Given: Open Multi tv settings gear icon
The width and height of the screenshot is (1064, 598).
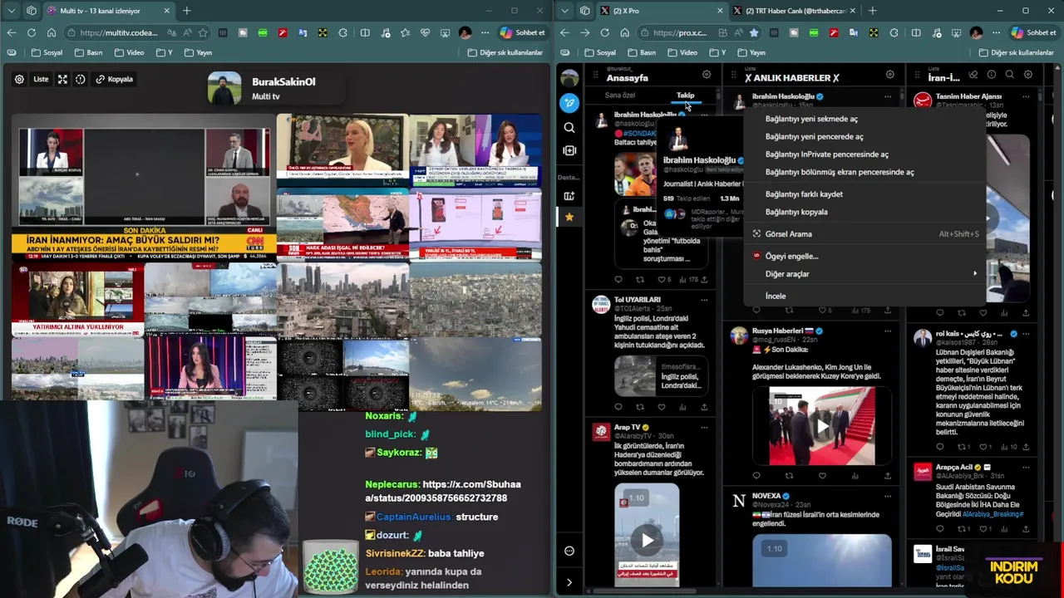Looking at the screenshot, I should tap(19, 79).
